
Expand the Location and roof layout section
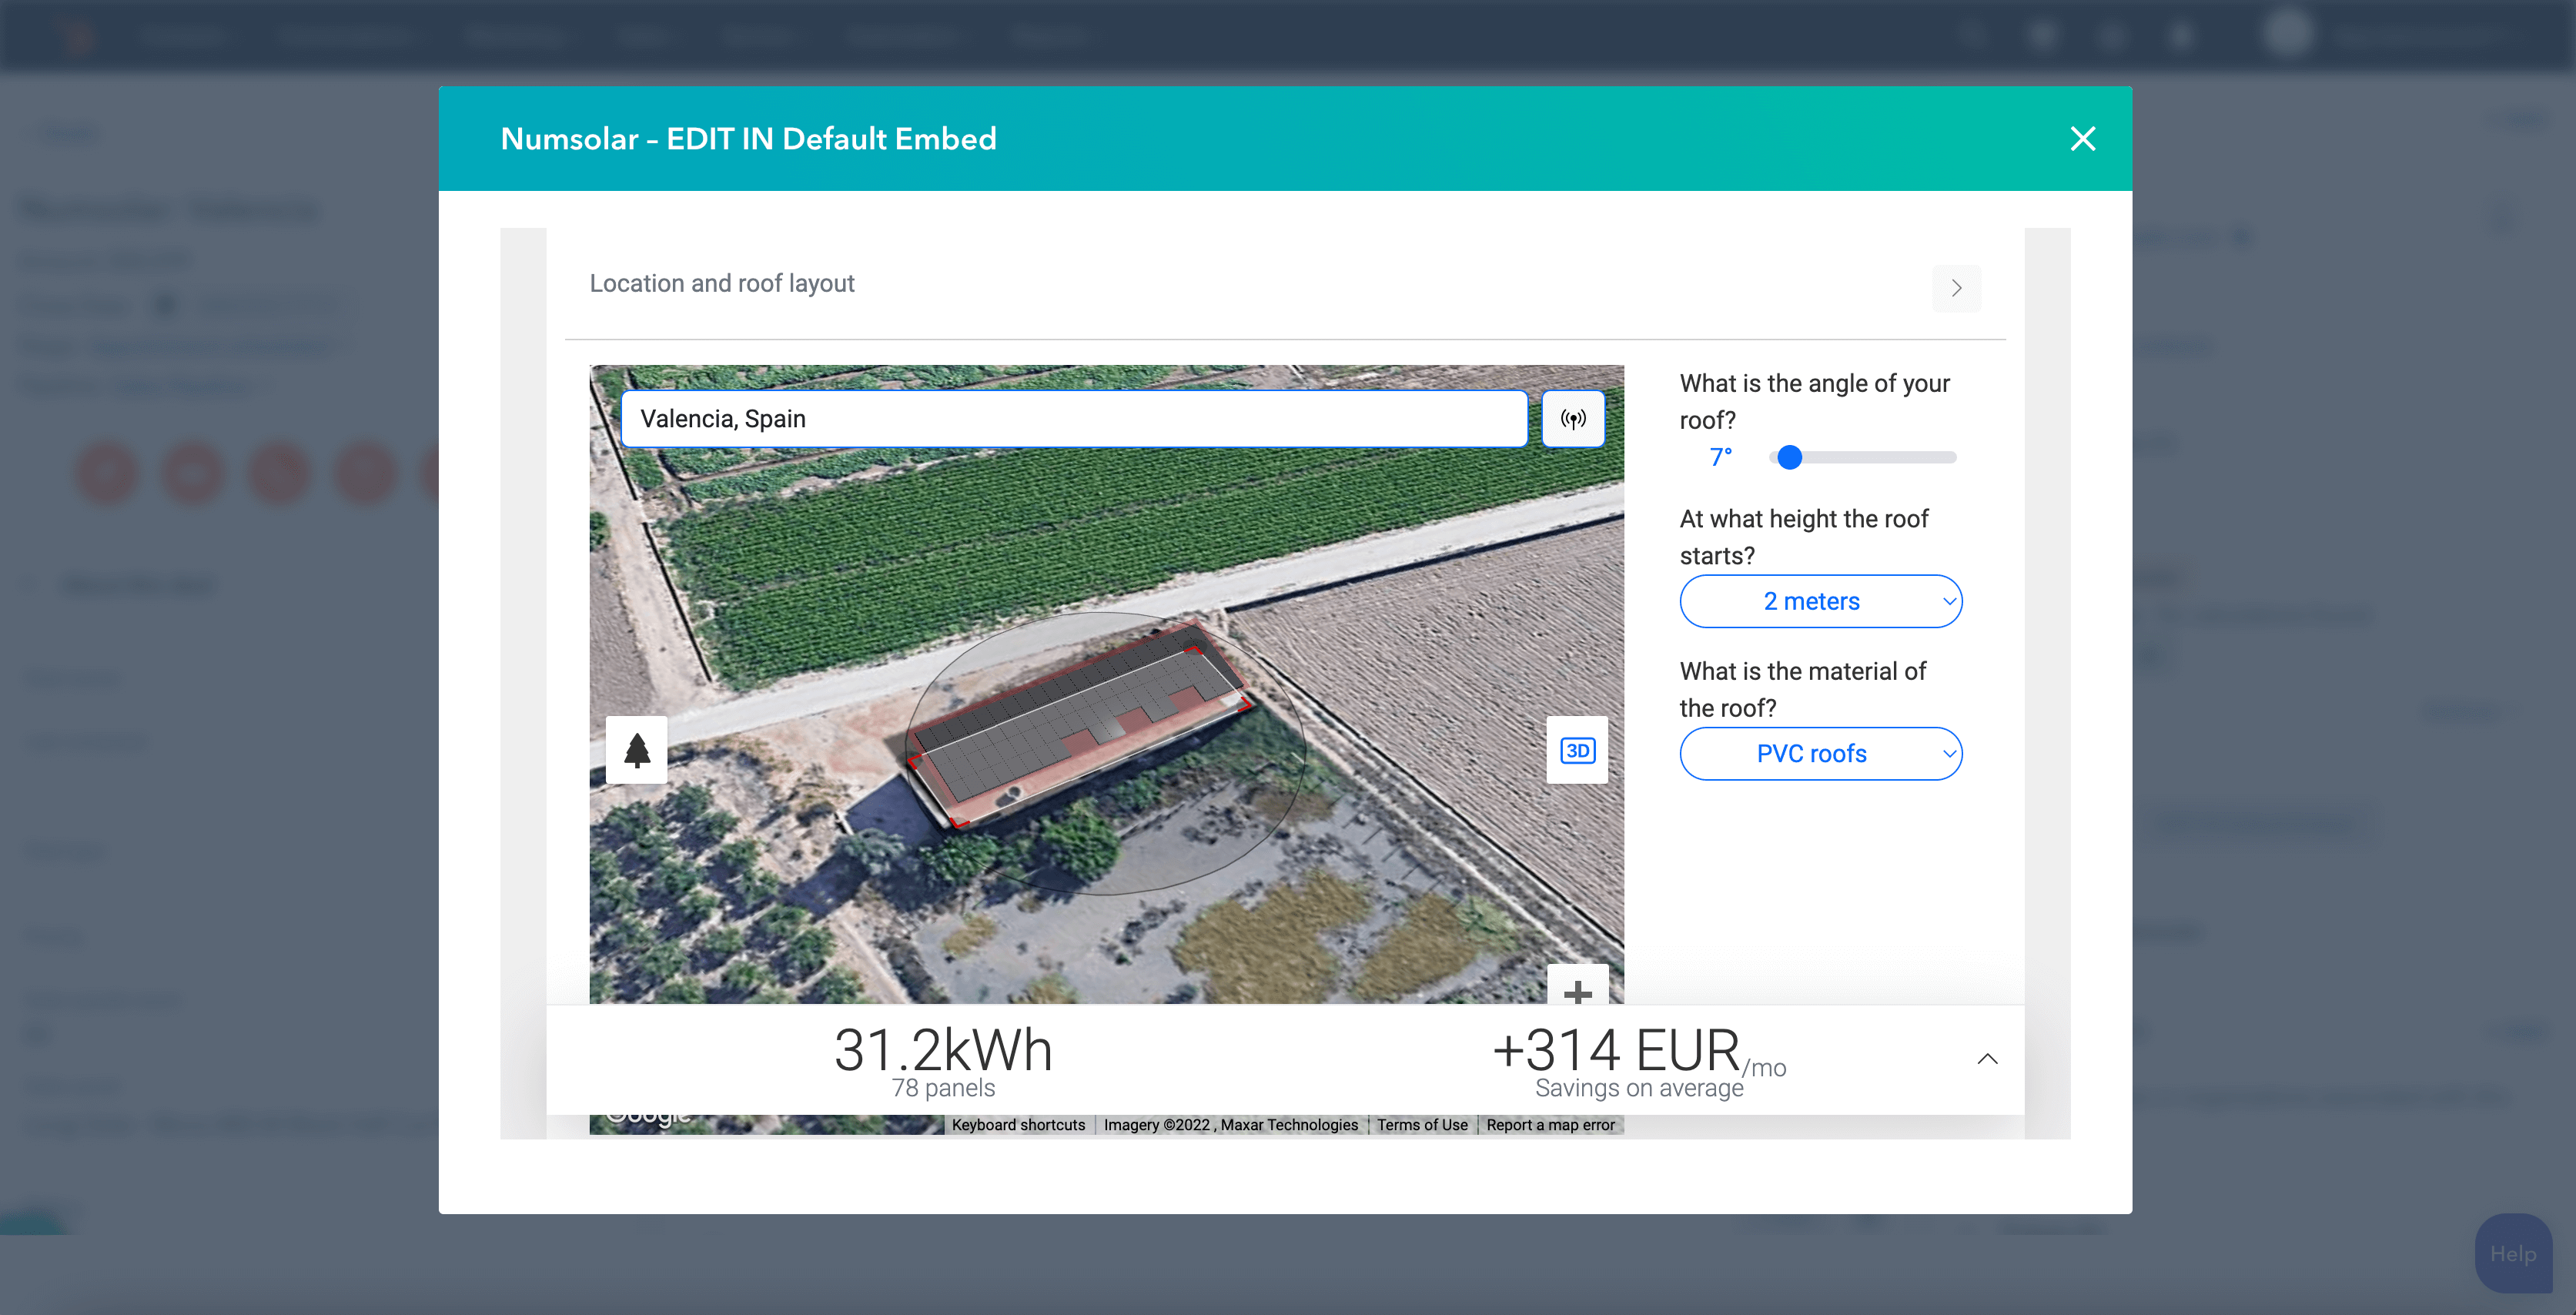tap(1956, 288)
